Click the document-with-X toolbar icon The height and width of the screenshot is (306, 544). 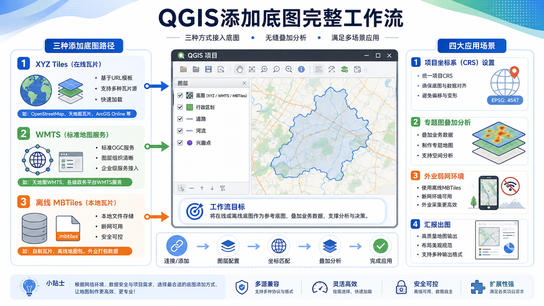coord(221,69)
